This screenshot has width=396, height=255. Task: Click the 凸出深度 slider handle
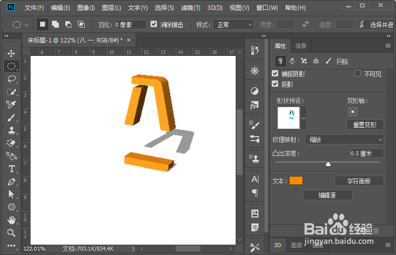point(328,164)
